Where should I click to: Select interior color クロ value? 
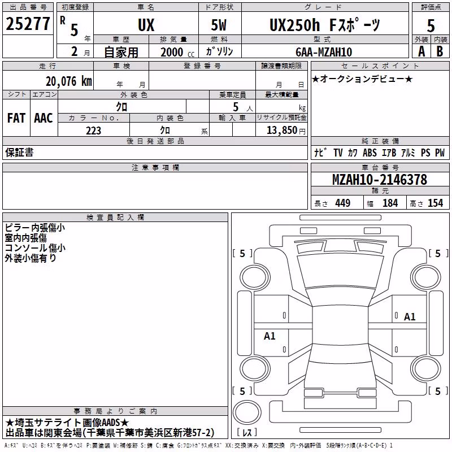point(165,131)
